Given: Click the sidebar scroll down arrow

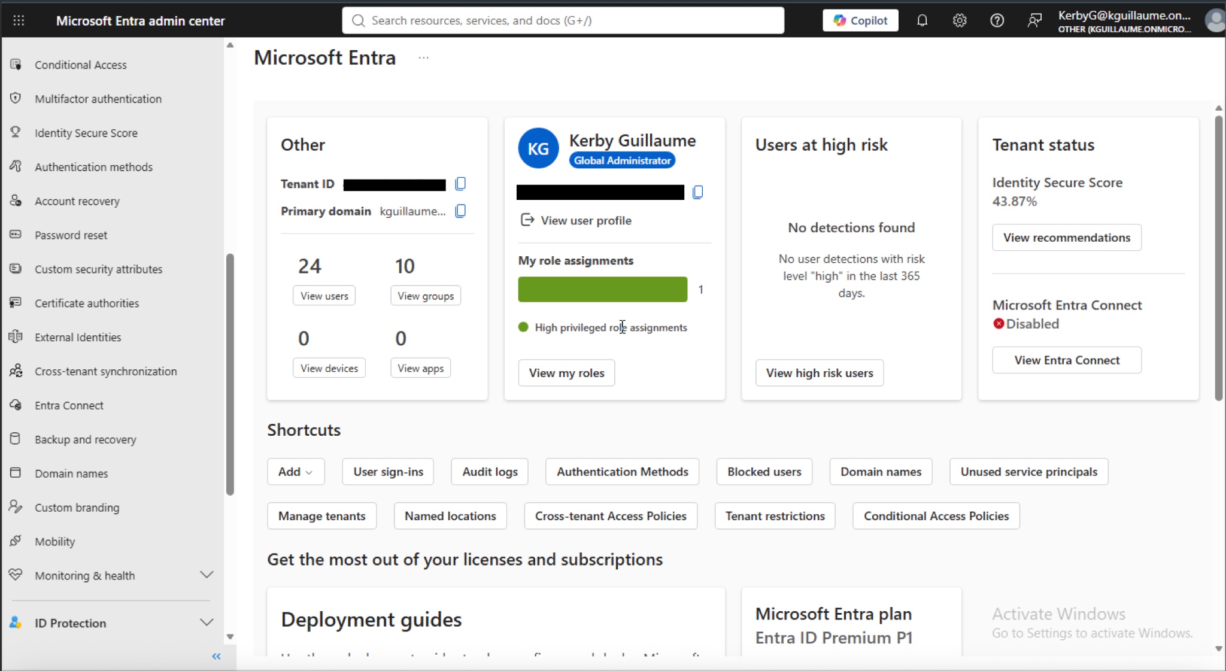Looking at the screenshot, I should [230, 637].
